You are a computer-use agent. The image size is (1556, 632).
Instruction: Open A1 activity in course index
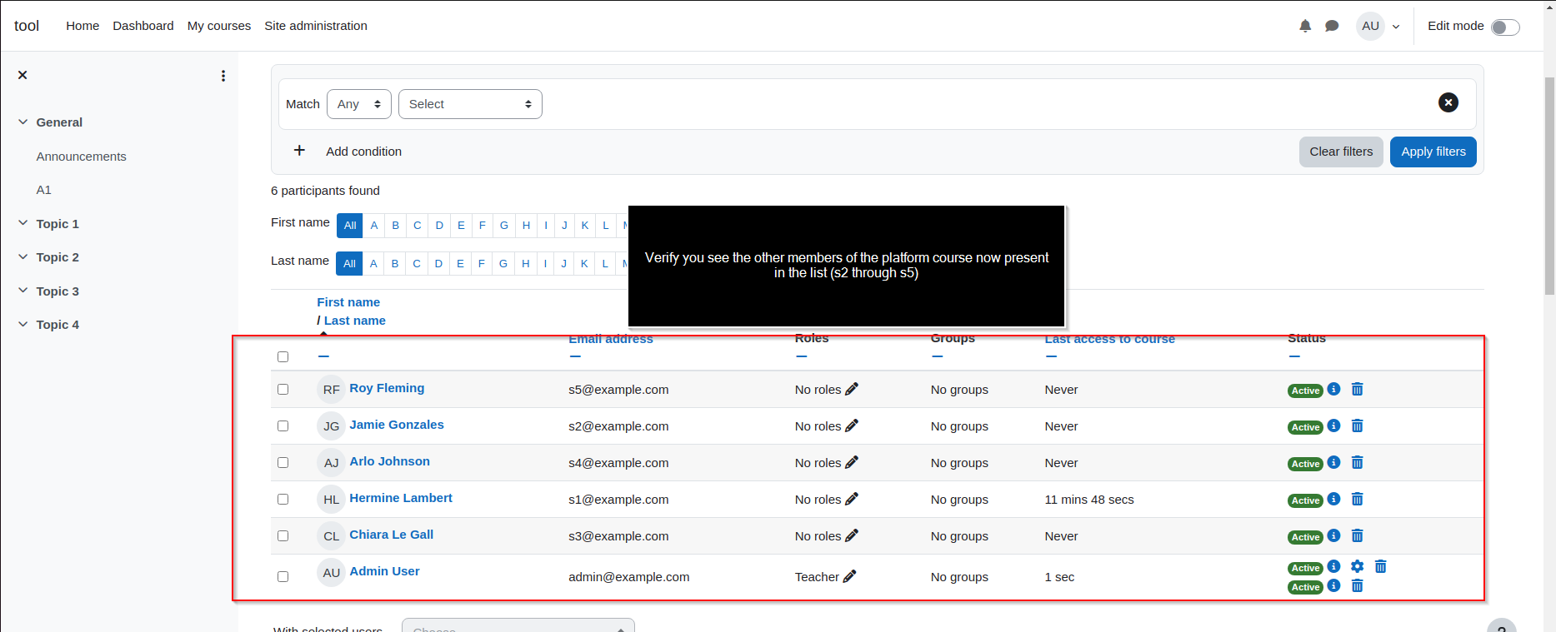coord(43,189)
